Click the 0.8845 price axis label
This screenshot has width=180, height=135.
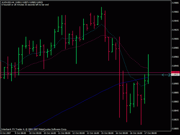point(175,111)
